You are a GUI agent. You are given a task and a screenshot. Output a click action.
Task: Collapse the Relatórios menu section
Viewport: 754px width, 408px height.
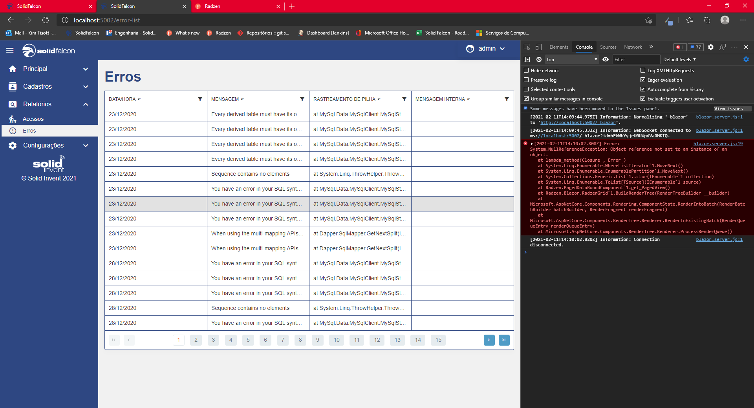tap(49, 104)
